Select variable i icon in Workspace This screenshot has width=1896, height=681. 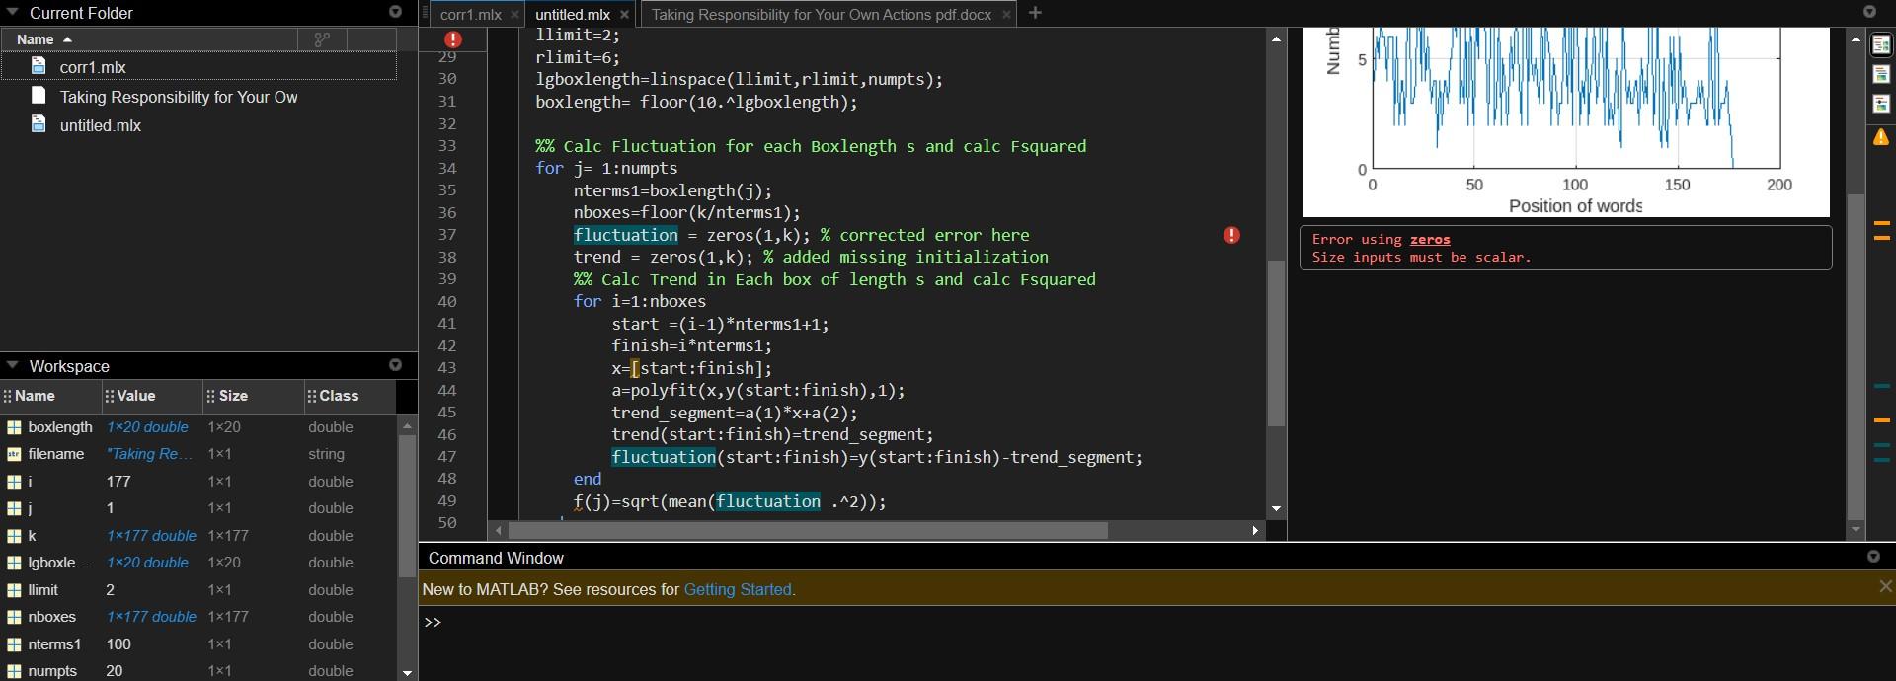click(x=14, y=482)
